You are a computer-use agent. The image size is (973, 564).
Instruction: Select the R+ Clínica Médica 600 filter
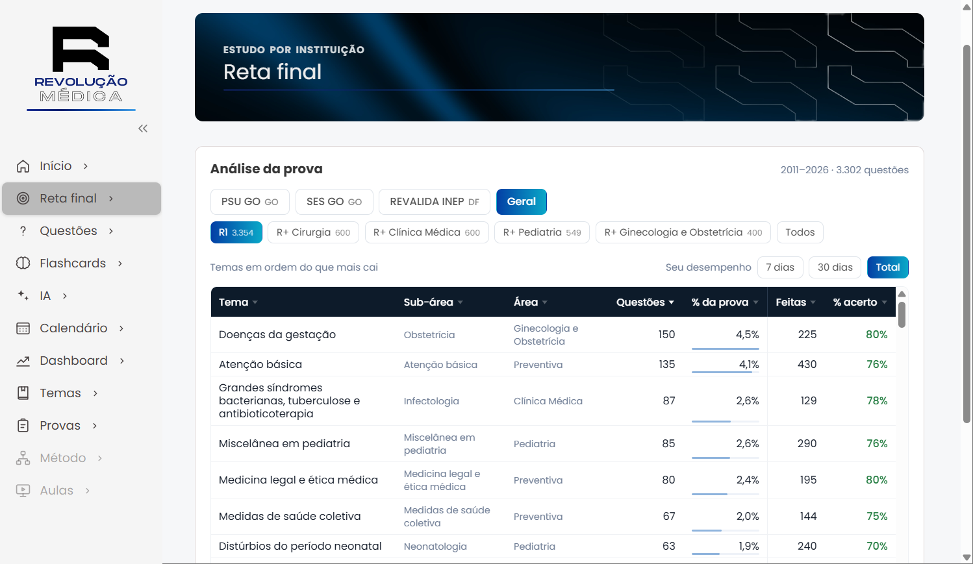[427, 232]
